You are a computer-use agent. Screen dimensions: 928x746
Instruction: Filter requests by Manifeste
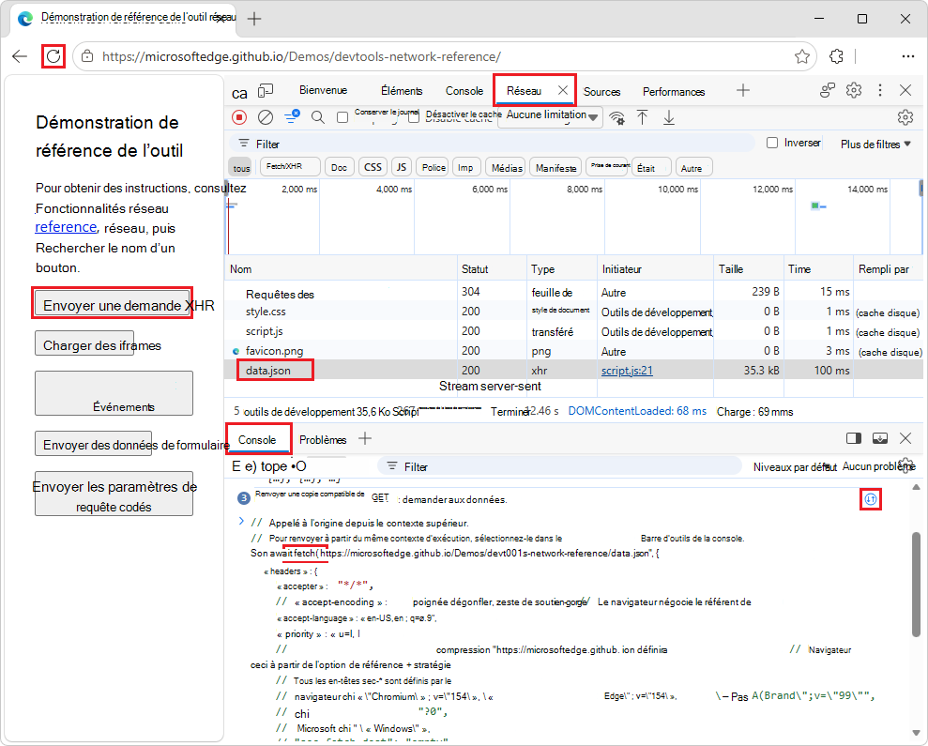555,168
